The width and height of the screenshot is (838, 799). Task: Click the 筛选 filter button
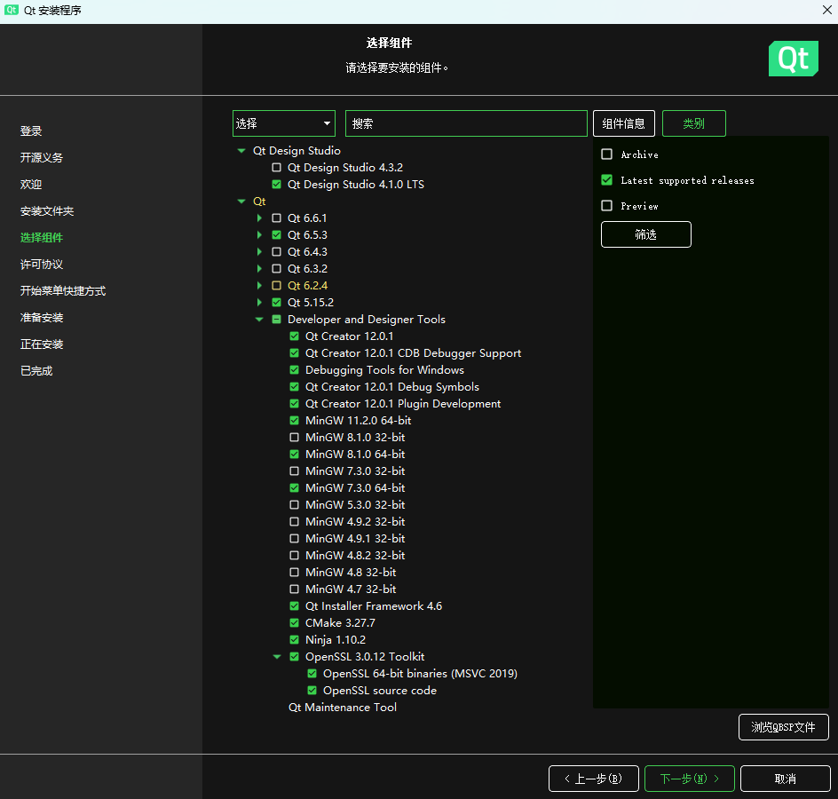pos(645,234)
